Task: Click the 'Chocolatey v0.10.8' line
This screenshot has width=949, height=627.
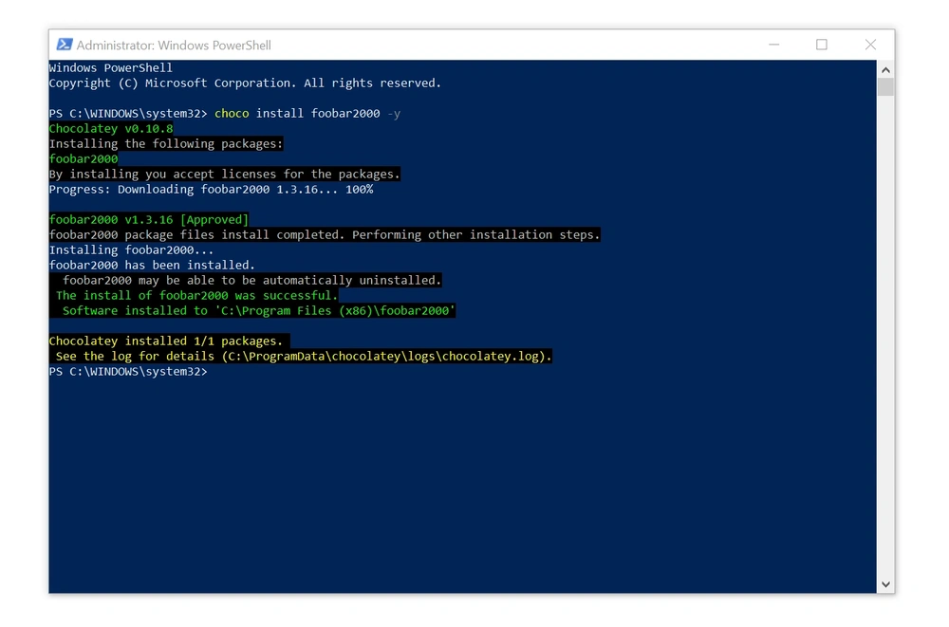Action: click(111, 128)
